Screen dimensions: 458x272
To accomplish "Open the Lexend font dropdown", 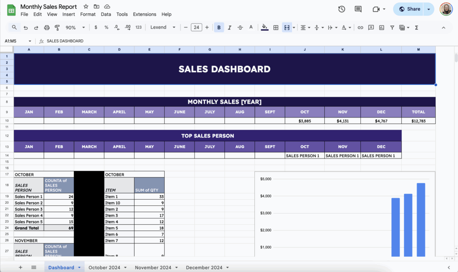I will click(x=162, y=27).
